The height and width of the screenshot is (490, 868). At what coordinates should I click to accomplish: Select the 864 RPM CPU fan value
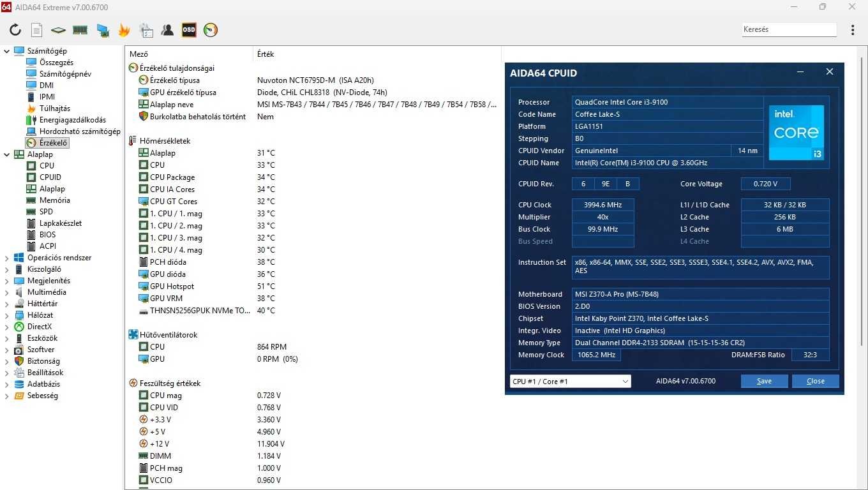[272, 347]
